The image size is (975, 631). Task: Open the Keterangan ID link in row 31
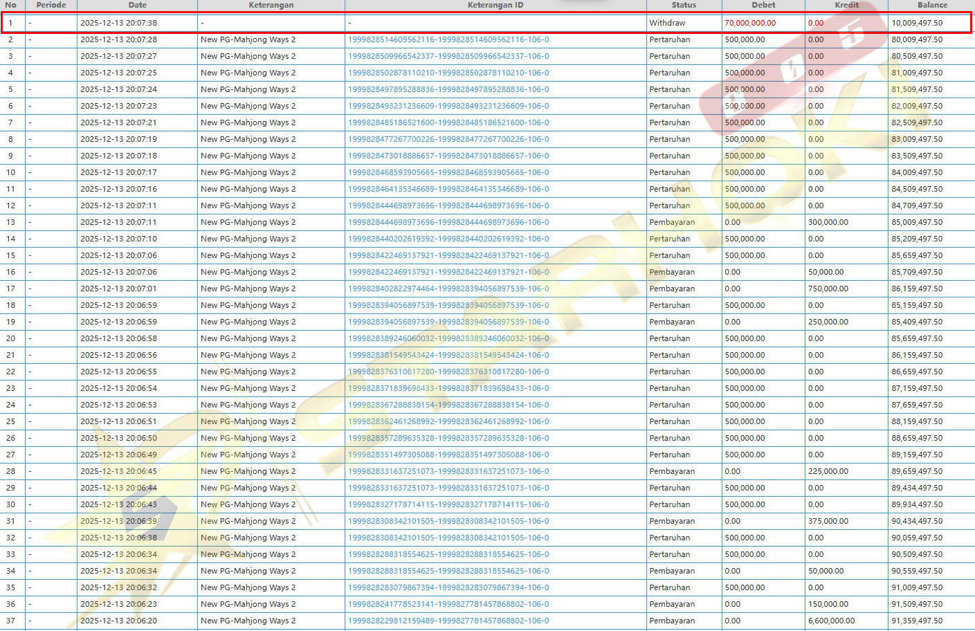448,521
